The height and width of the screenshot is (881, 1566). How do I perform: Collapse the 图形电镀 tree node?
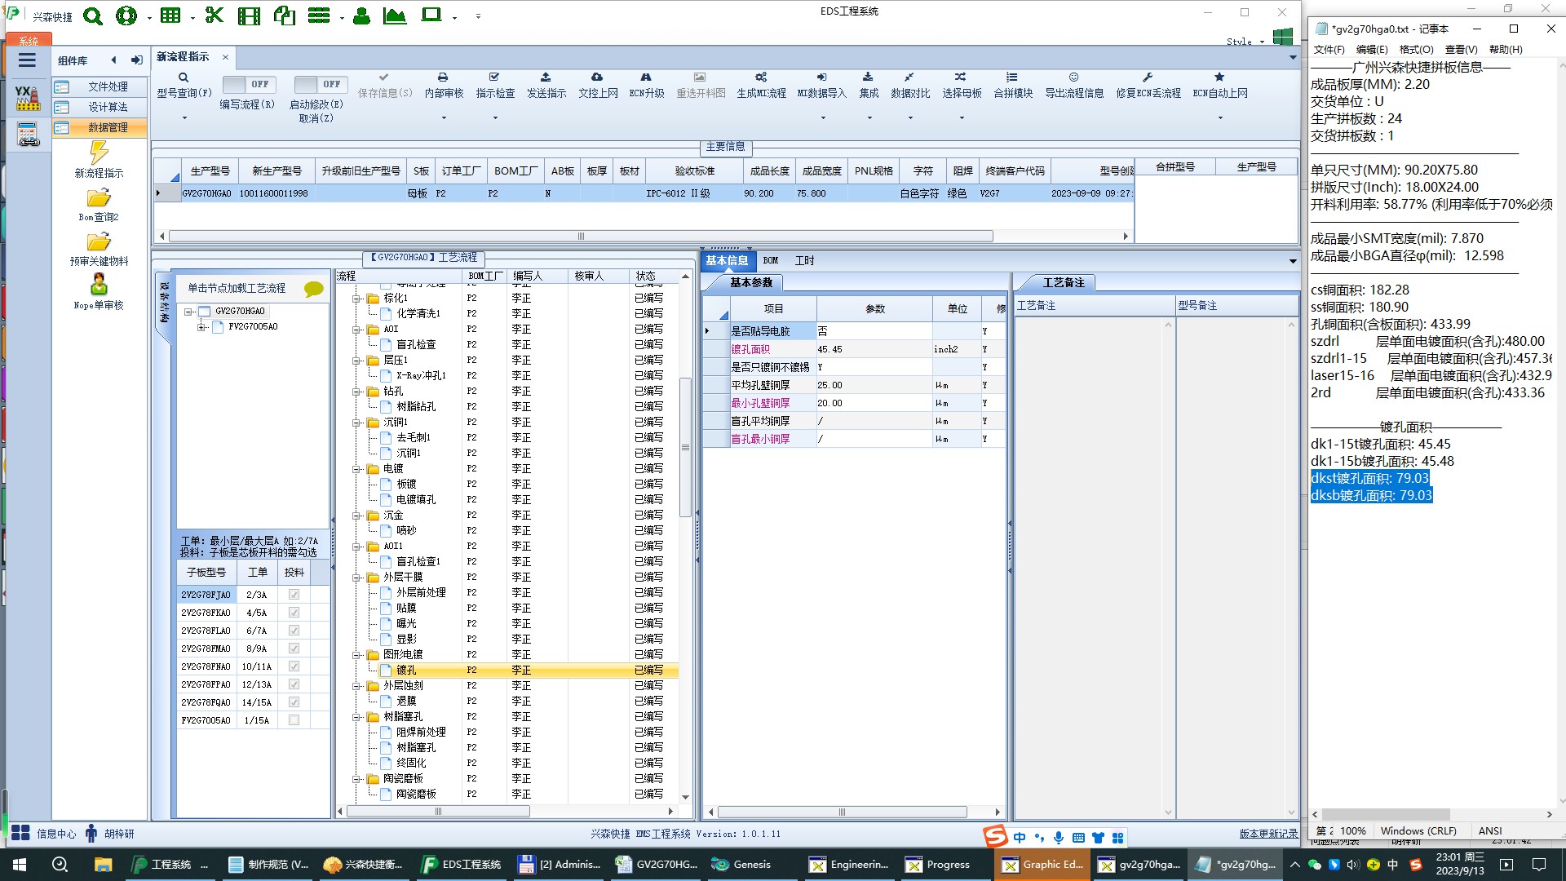point(356,655)
